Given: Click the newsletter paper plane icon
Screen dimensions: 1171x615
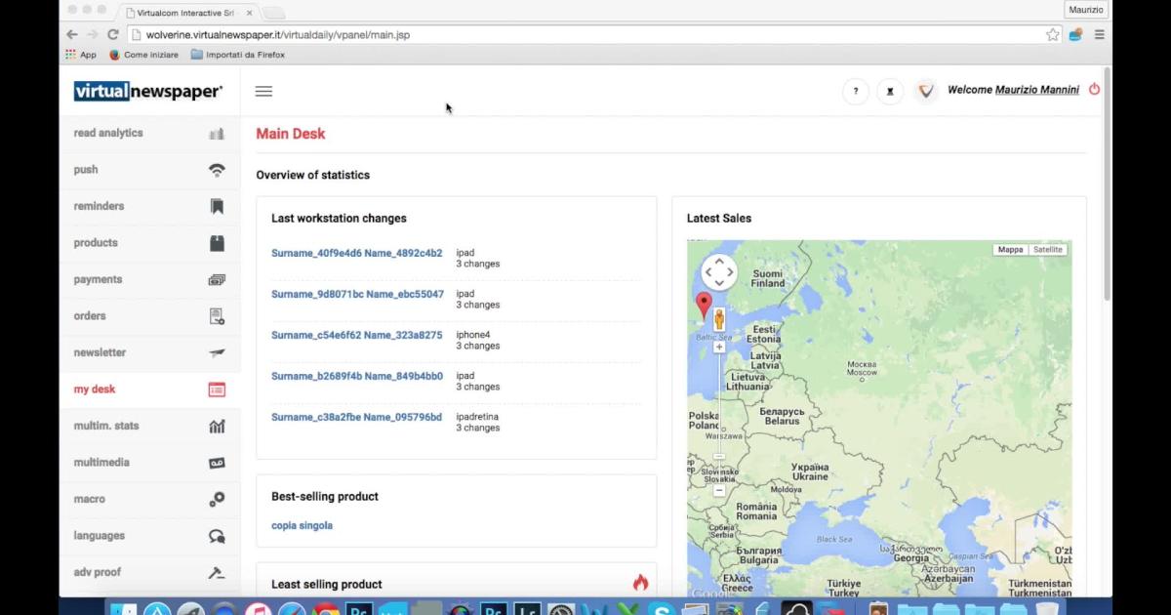Looking at the screenshot, I should point(217,353).
